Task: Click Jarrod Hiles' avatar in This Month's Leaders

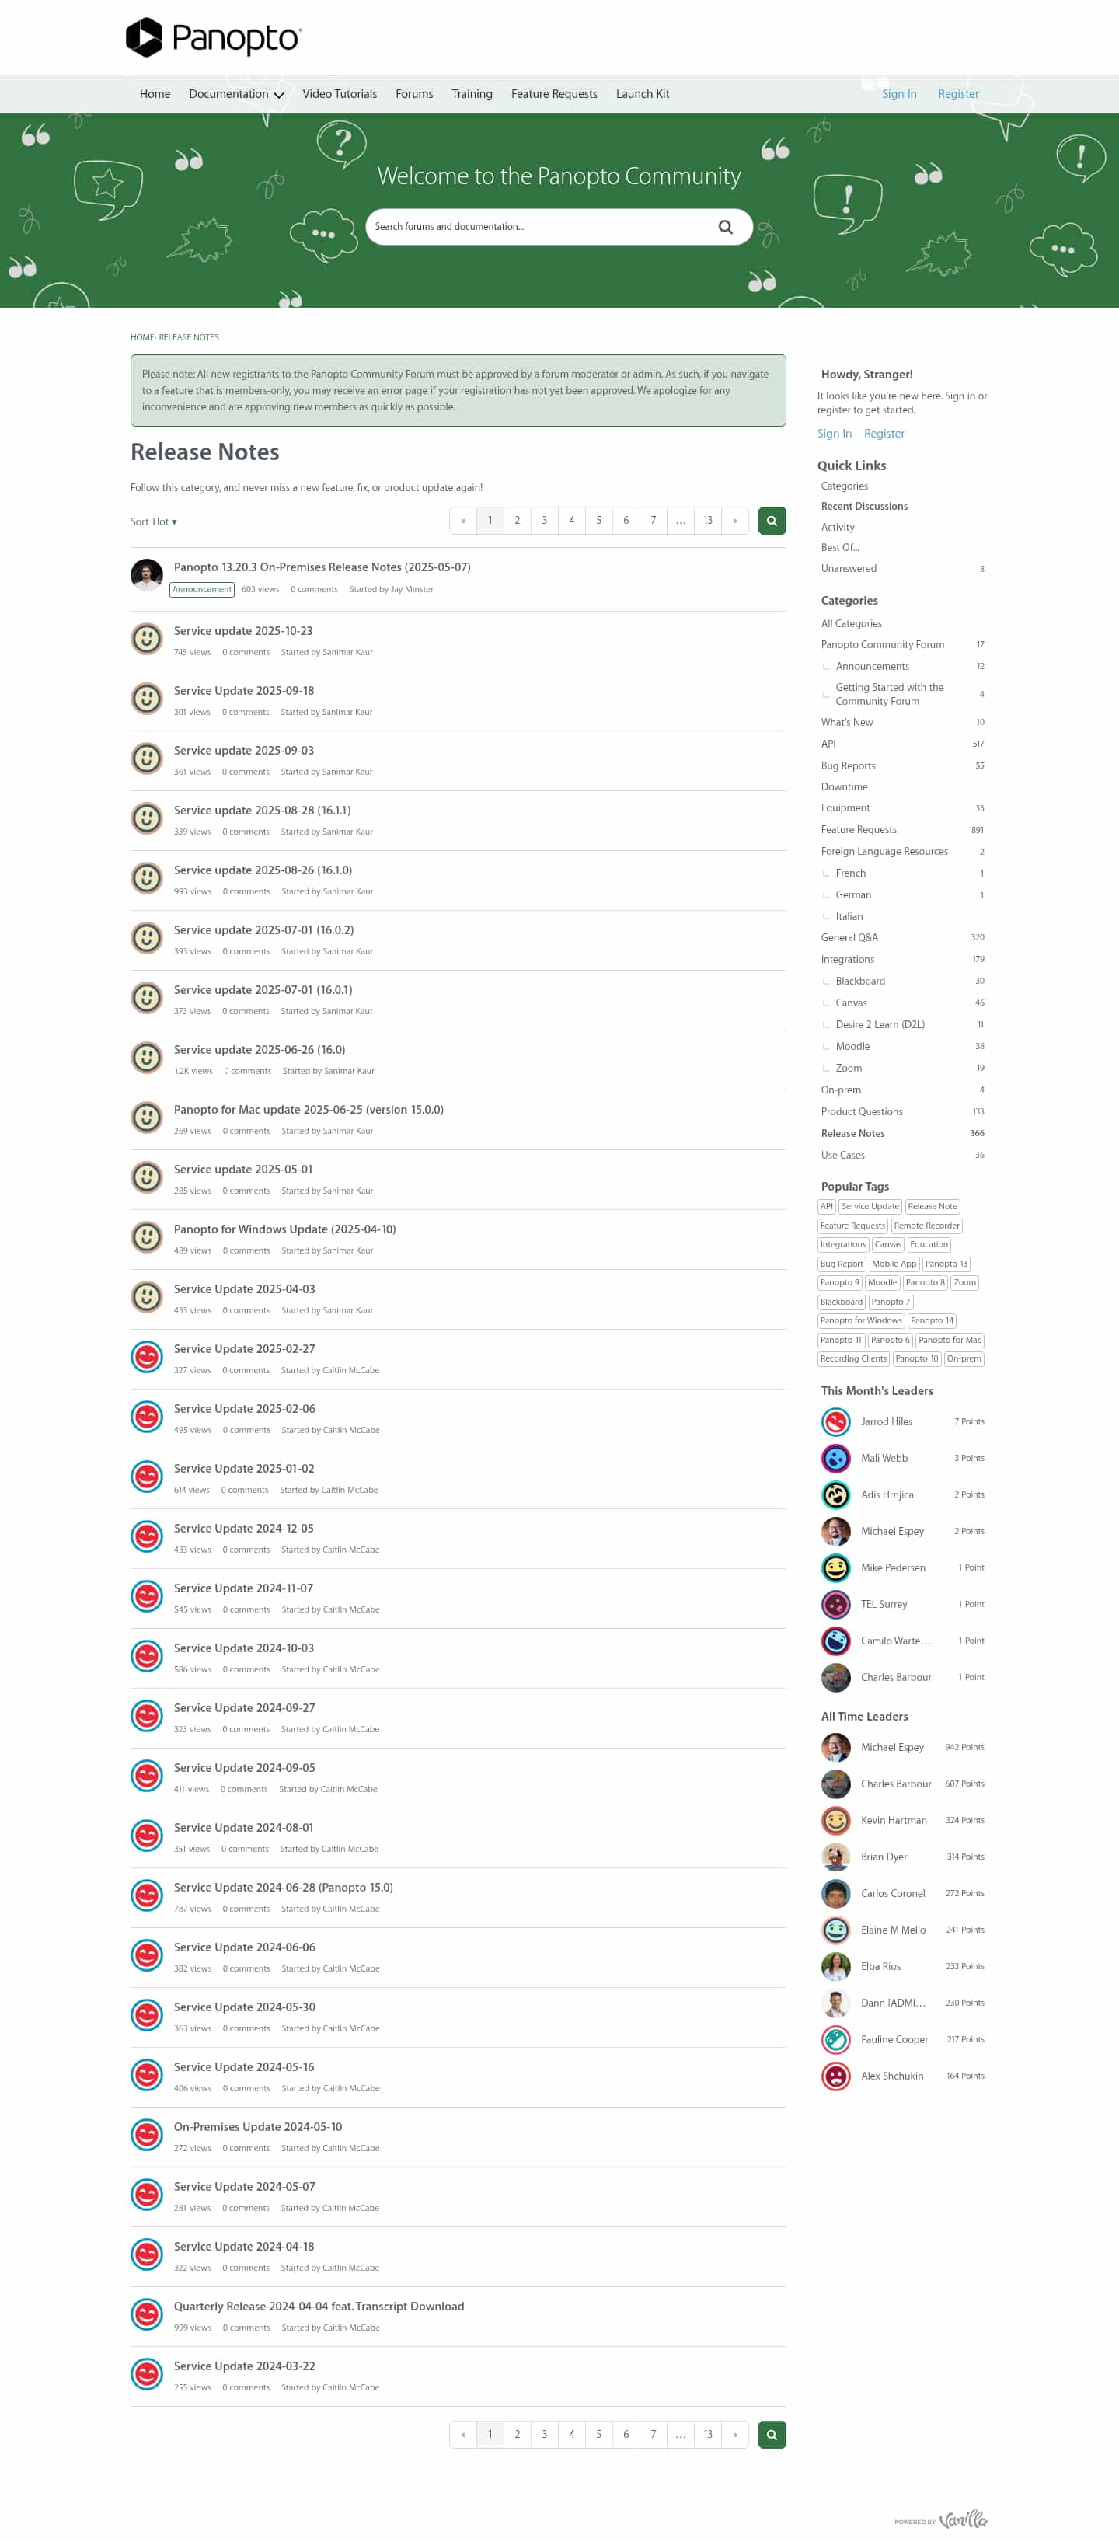Action: pos(836,1421)
